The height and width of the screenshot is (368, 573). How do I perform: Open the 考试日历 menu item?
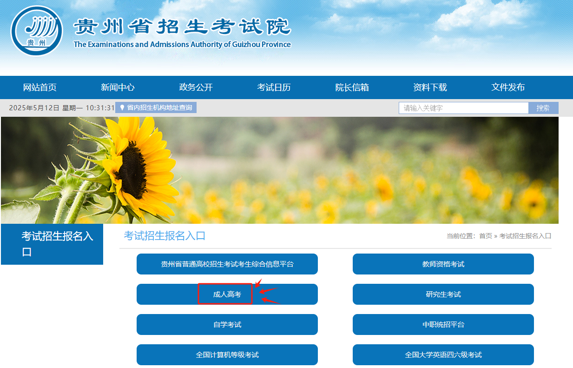pyautogui.click(x=273, y=87)
